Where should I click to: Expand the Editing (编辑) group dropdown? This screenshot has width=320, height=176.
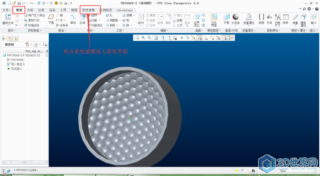[x=164, y=30]
